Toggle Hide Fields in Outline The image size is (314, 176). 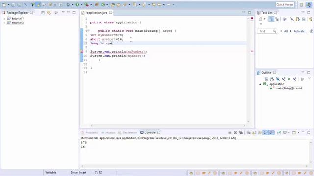pos(278,79)
